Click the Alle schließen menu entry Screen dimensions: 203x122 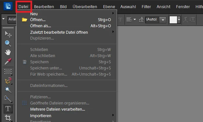(x=67, y=56)
